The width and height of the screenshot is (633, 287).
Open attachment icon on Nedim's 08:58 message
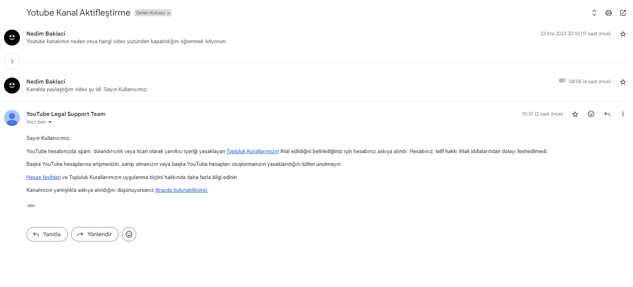pyautogui.click(x=562, y=81)
